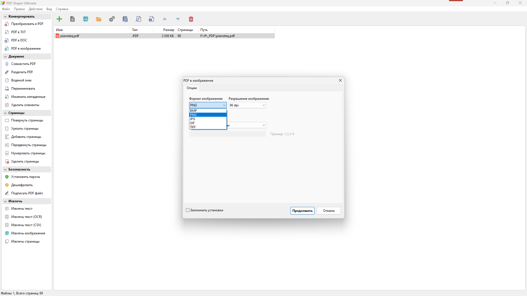Click the open folder toolbar icon
This screenshot has height=296, width=527.
tap(99, 19)
